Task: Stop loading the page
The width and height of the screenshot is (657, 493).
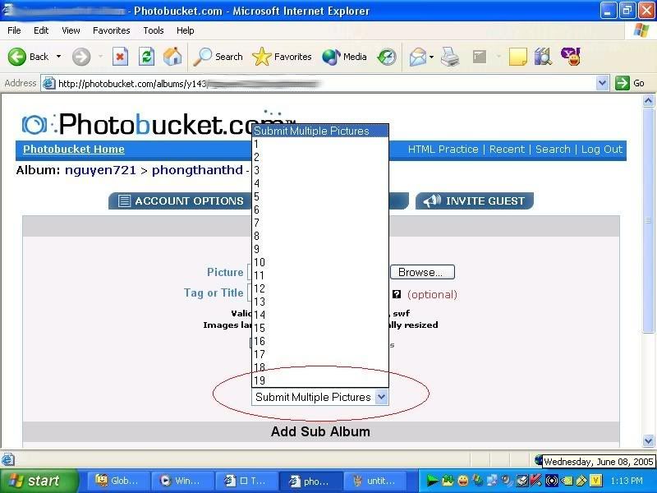Action: [120, 57]
